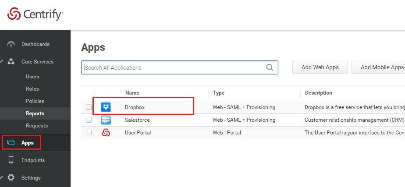Collapse the Core Services section
The width and height of the screenshot is (405, 187).
coord(2,62)
